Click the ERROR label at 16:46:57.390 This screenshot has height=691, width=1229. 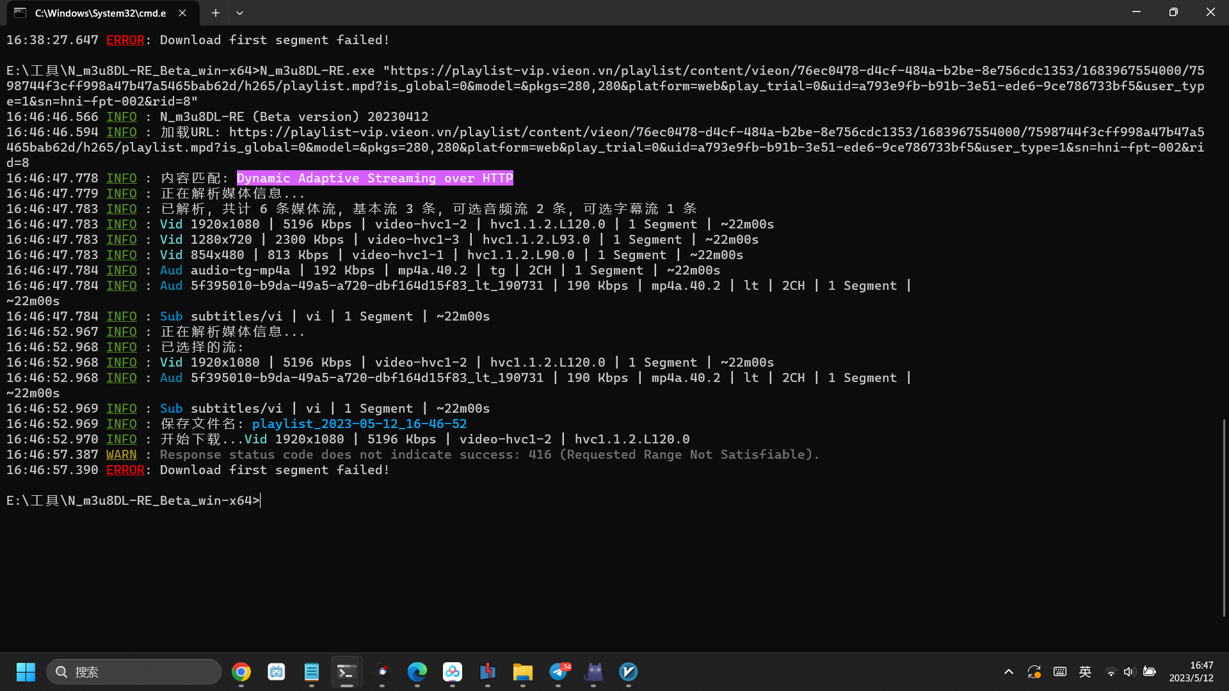125,470
